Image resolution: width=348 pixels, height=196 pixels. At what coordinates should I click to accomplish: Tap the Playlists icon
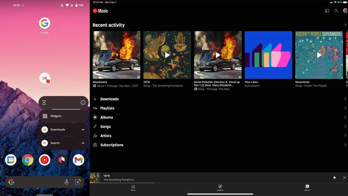(x=95, y=108)
